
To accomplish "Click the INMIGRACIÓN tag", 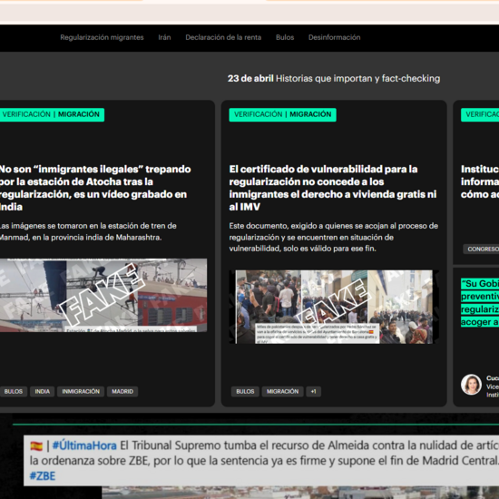I will [x=81, y=391].
